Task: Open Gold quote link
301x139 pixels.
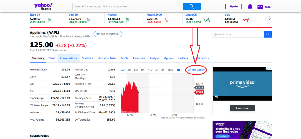Action: click(227, 15)
